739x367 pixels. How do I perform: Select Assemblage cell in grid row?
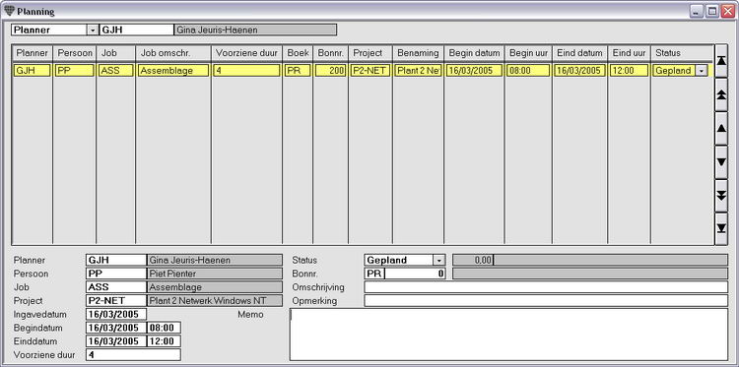(x=173, y=71)
